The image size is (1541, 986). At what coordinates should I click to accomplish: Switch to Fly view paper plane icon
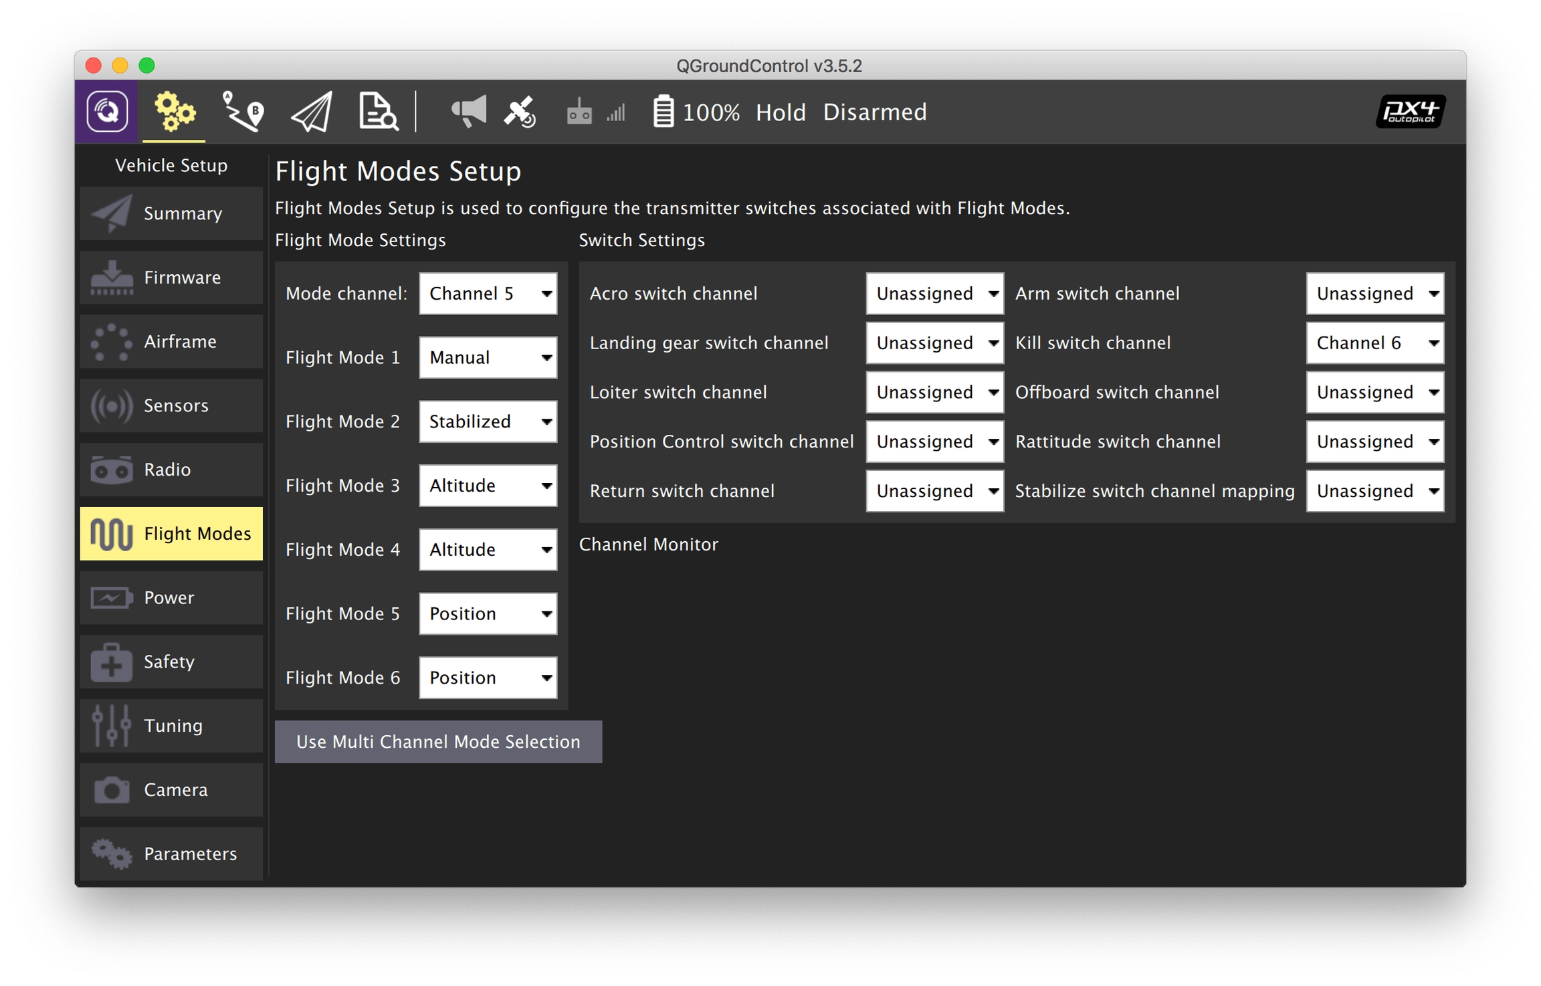312,111
